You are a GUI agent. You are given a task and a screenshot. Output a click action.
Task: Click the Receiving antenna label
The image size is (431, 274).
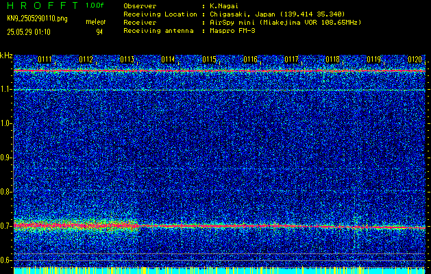pyautogui.click(x=158, y=31)
